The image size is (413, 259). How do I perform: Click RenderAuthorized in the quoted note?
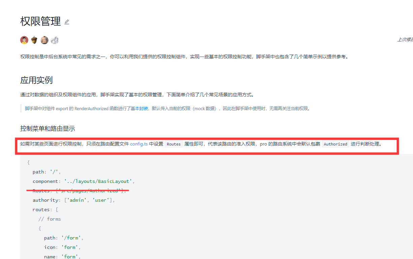coord(91,108)
